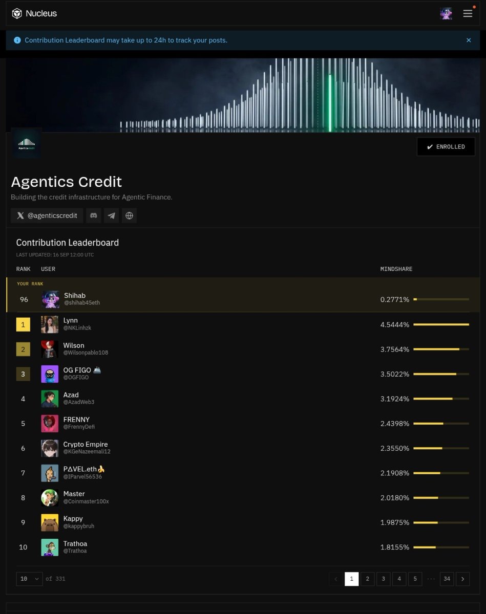Click Wilson's mindshare progress bar
Viewport: 486px width, 614px height.
click(x=441, y=349)
